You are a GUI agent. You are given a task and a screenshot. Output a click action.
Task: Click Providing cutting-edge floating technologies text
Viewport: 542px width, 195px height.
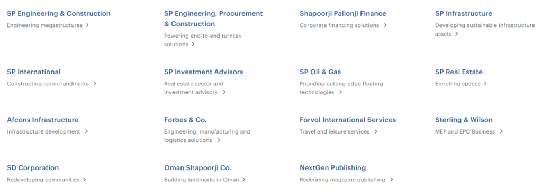[341, 88]
